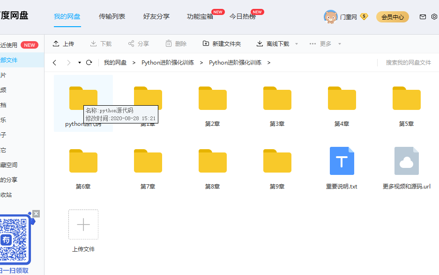Screen dimensions: 439x275
Task: Create folder with 新建文件夹
Action: 222,43
